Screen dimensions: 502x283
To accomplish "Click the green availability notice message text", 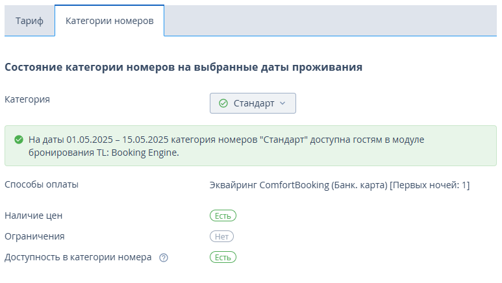I will click(x=226, y=146).
